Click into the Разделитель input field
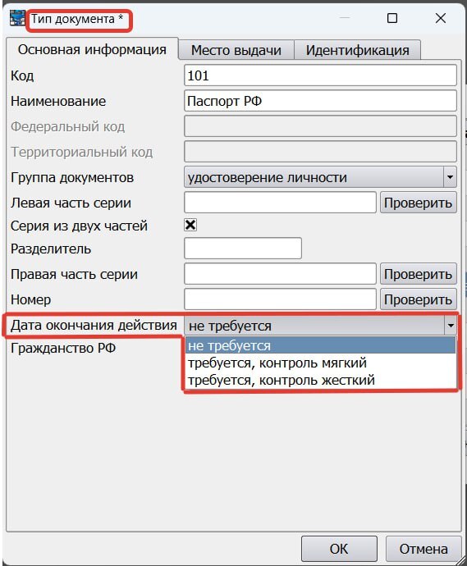Screen dimensions: 467x566 (243, 248)
